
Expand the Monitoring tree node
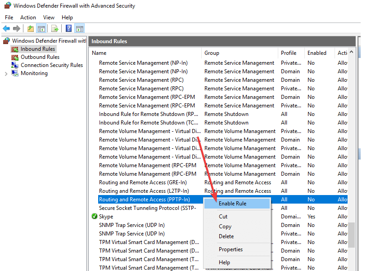pos(6,74)
